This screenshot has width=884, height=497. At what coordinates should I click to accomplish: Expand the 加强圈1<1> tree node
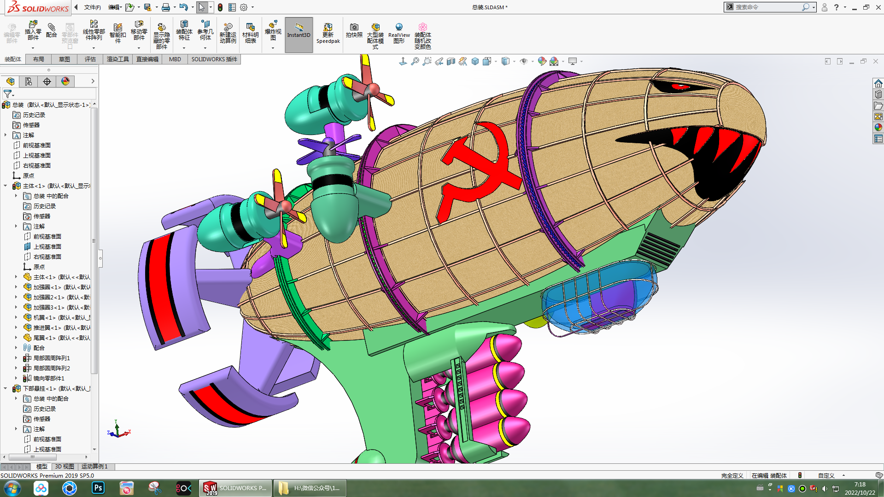[16, 287]
